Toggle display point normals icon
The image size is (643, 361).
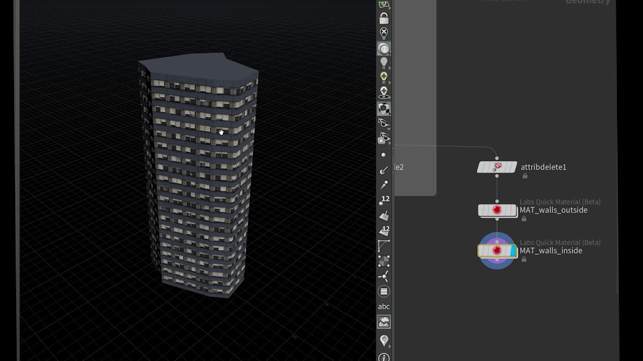coord(384,170)
